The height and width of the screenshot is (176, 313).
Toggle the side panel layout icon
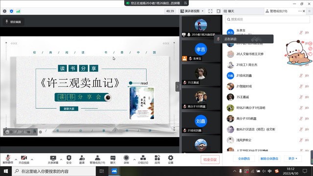pos(219,11)
